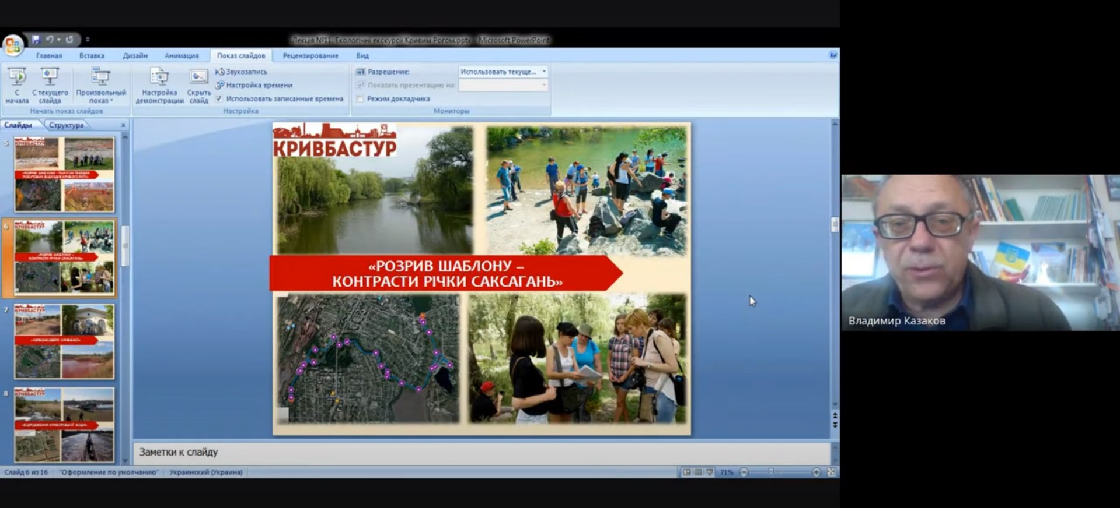Viewport: 1120px width, 508px height.
Task: Click the slide title 'Розрив шаблону' banner
Action: 446,273
